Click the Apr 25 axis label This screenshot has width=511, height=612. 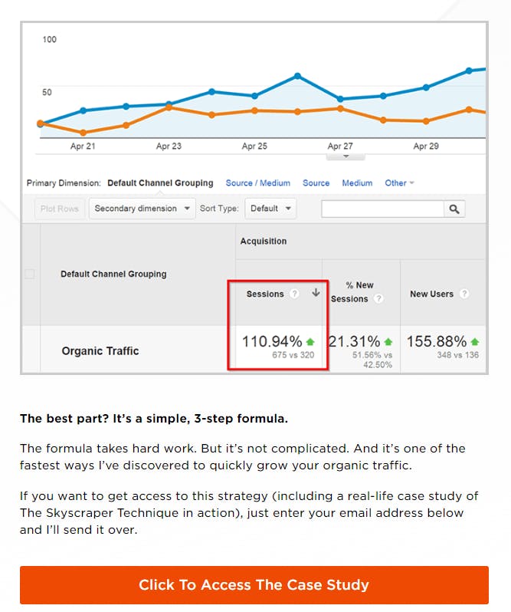[254, 146]
